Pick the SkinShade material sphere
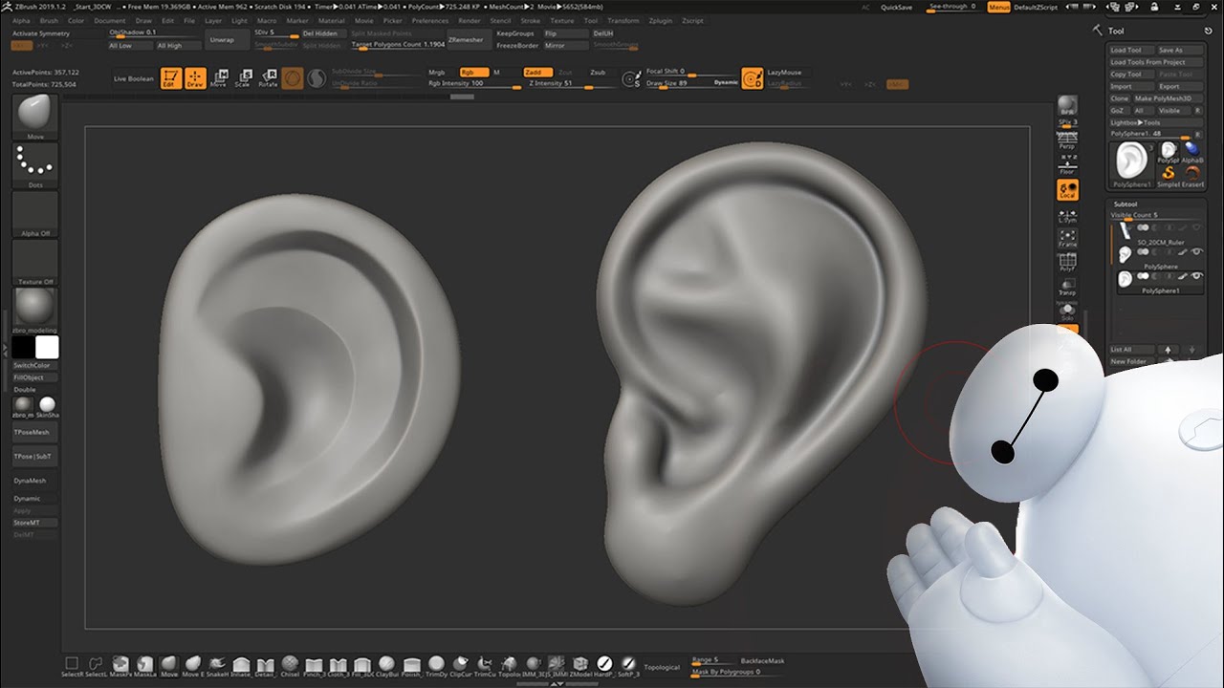1224x688 pixels. (48, 406)
